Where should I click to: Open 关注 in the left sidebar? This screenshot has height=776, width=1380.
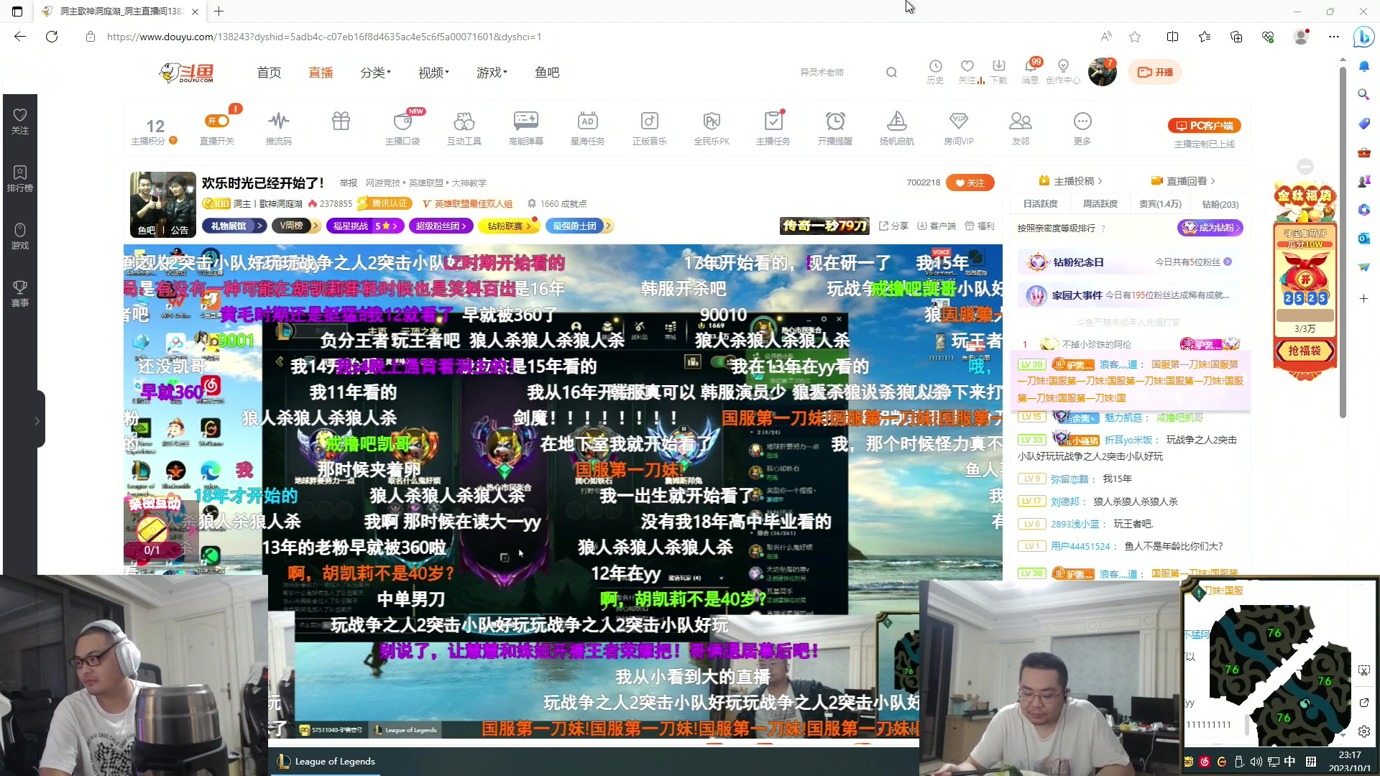point(20,121)
